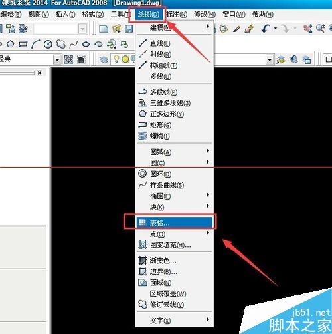The image size is (332, 334).
Task: Click the pan hand toolbar icon
Action: click(x=308, y=29)
